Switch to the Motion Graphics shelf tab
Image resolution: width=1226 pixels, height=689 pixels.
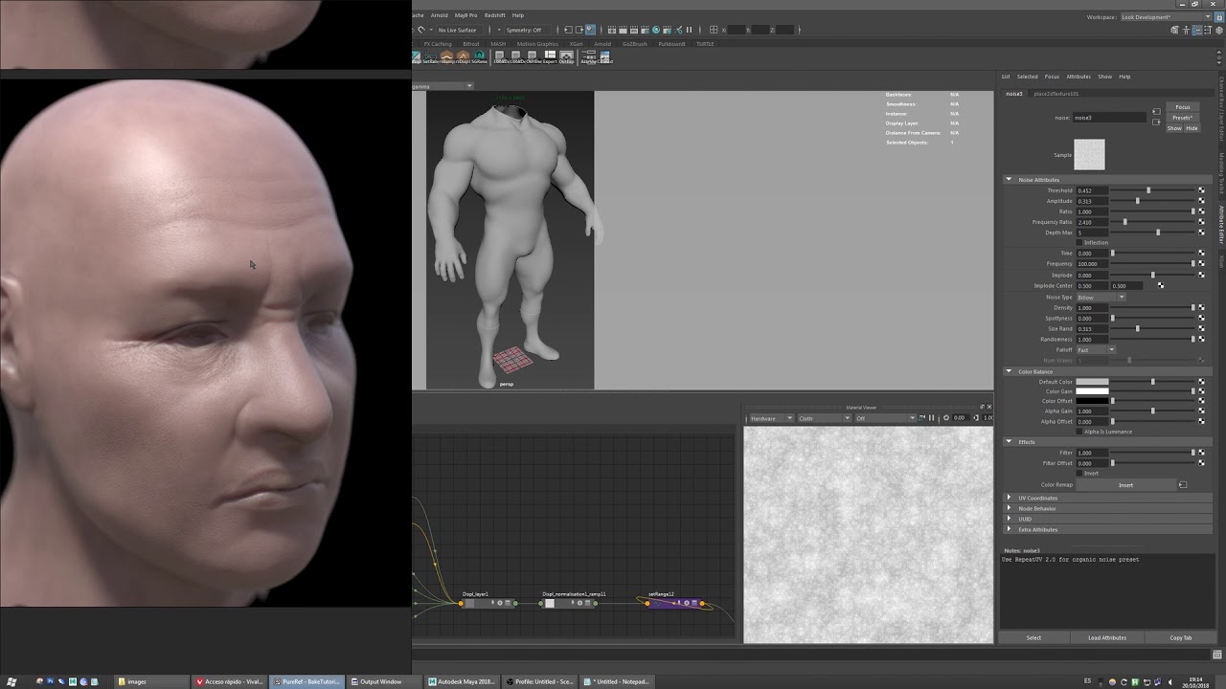click(x=537, y=44)
